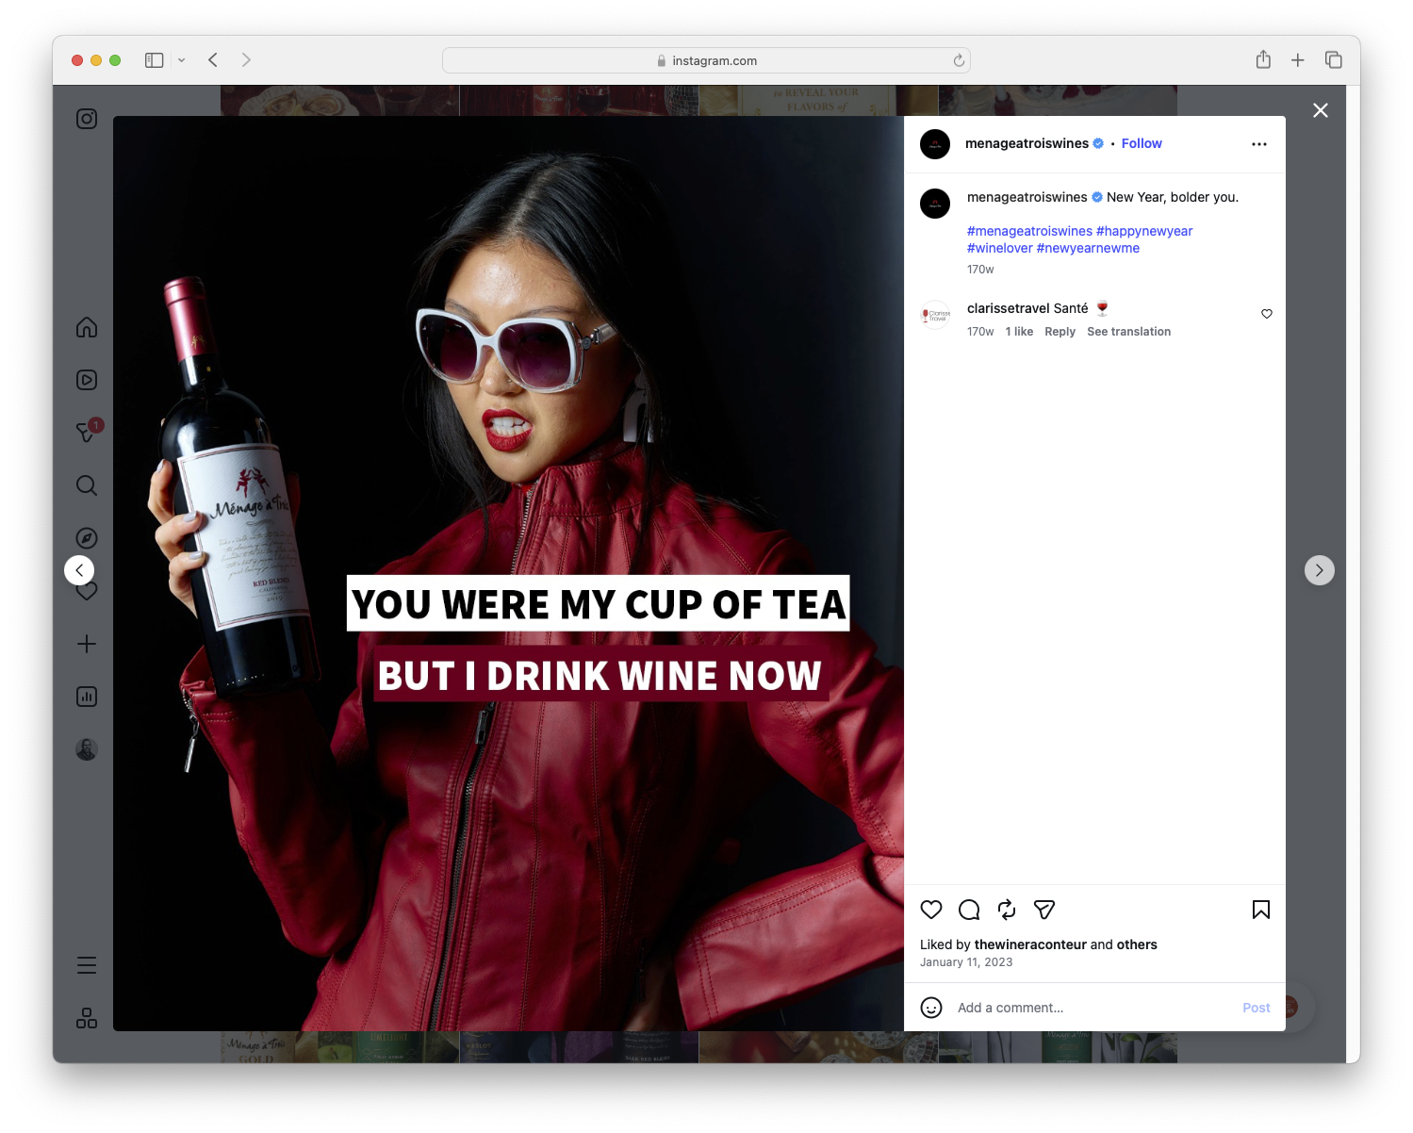Open the emoji picker in the comment bar
Screen dimensions: 1413x1133
(x=930, y=1008)
